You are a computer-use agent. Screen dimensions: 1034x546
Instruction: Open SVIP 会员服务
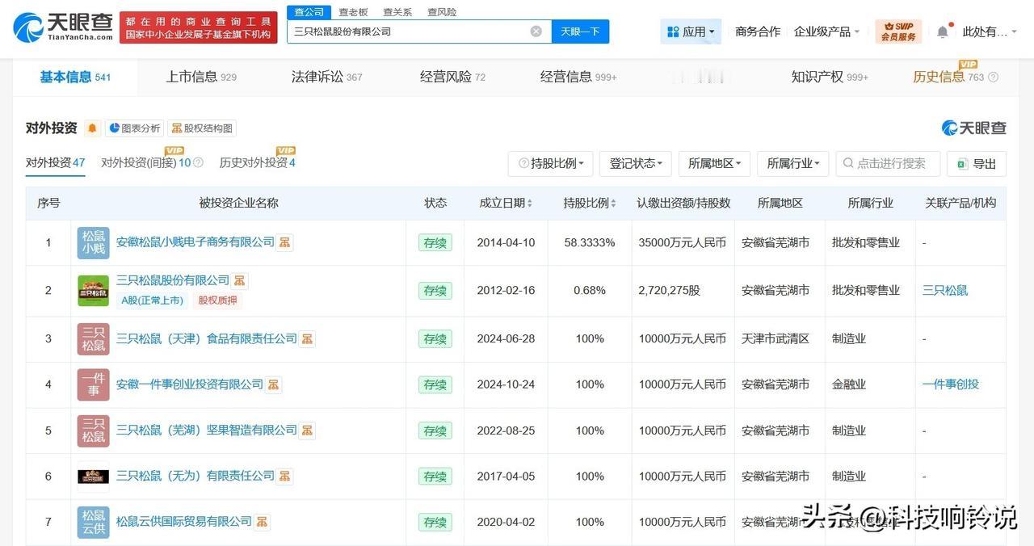click(x=898, y=31)
